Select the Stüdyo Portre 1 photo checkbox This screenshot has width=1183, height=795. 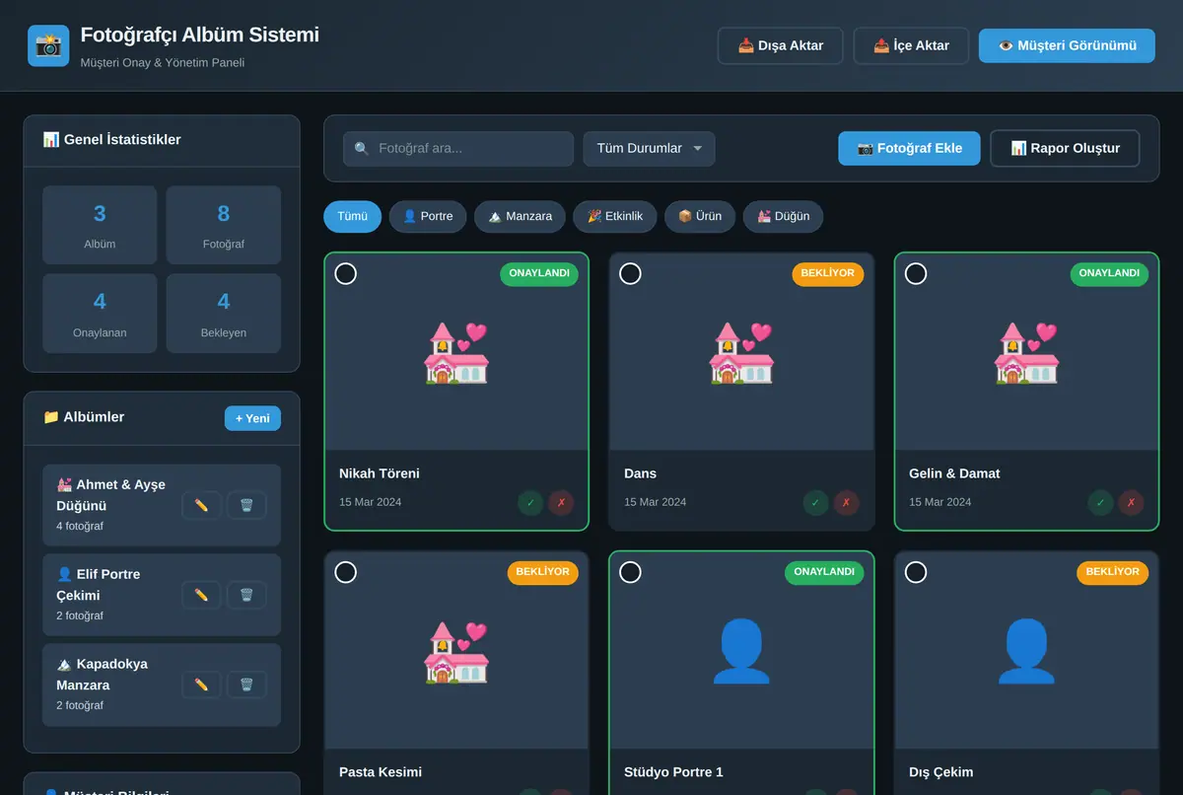[630, 572]
